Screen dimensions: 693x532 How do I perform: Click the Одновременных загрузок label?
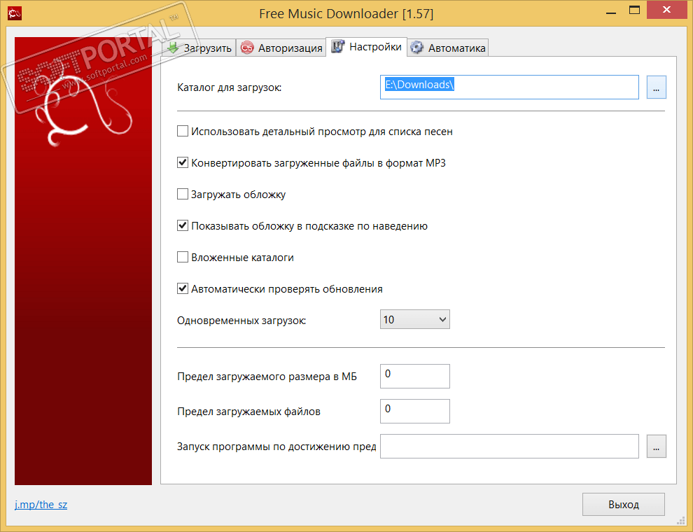point(241,321)
